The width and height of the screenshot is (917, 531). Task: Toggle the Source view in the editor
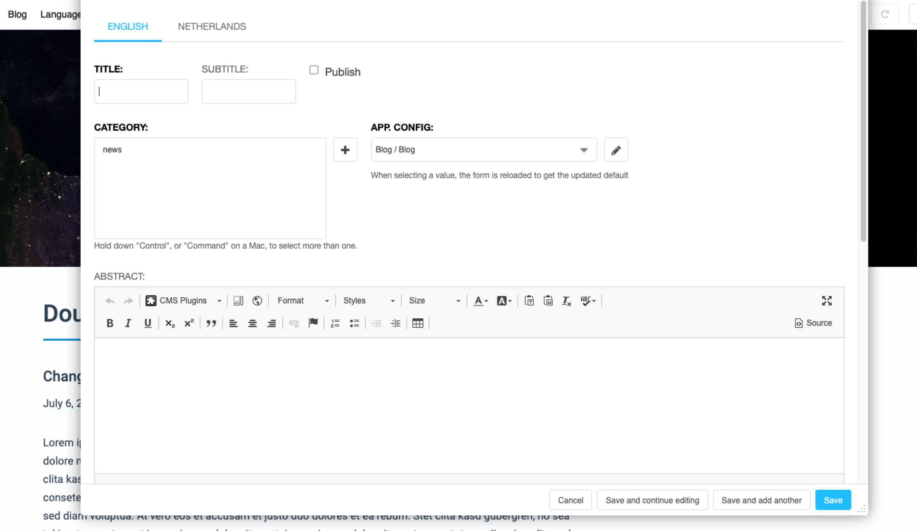[813, 323]
